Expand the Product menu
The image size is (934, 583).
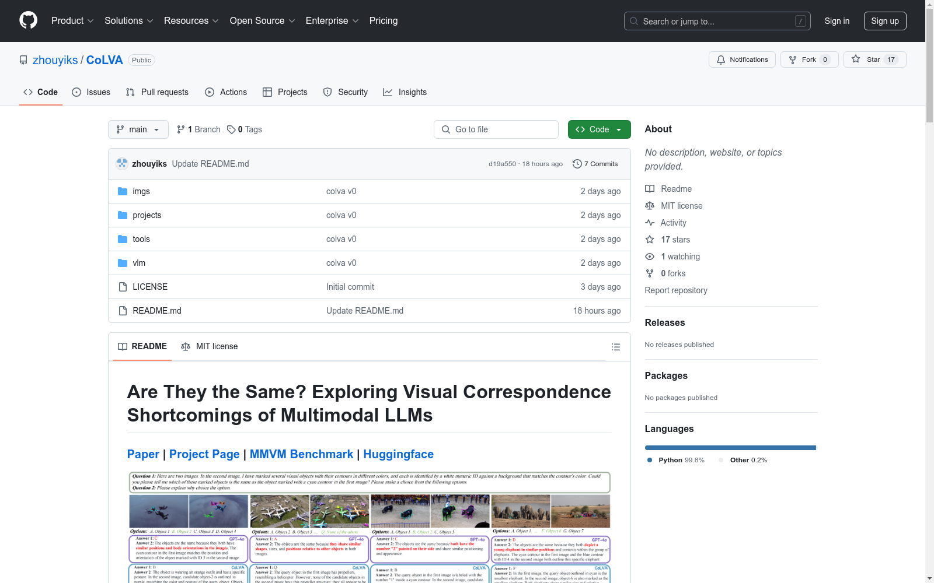[72, 20]
